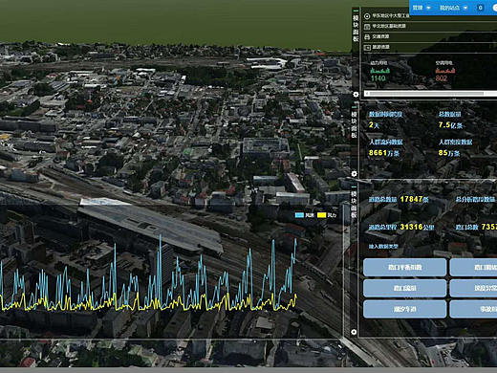Collapse the top module panel with its green minus
This screenshot has height=373, width=497.
click(x=356, y=11)
